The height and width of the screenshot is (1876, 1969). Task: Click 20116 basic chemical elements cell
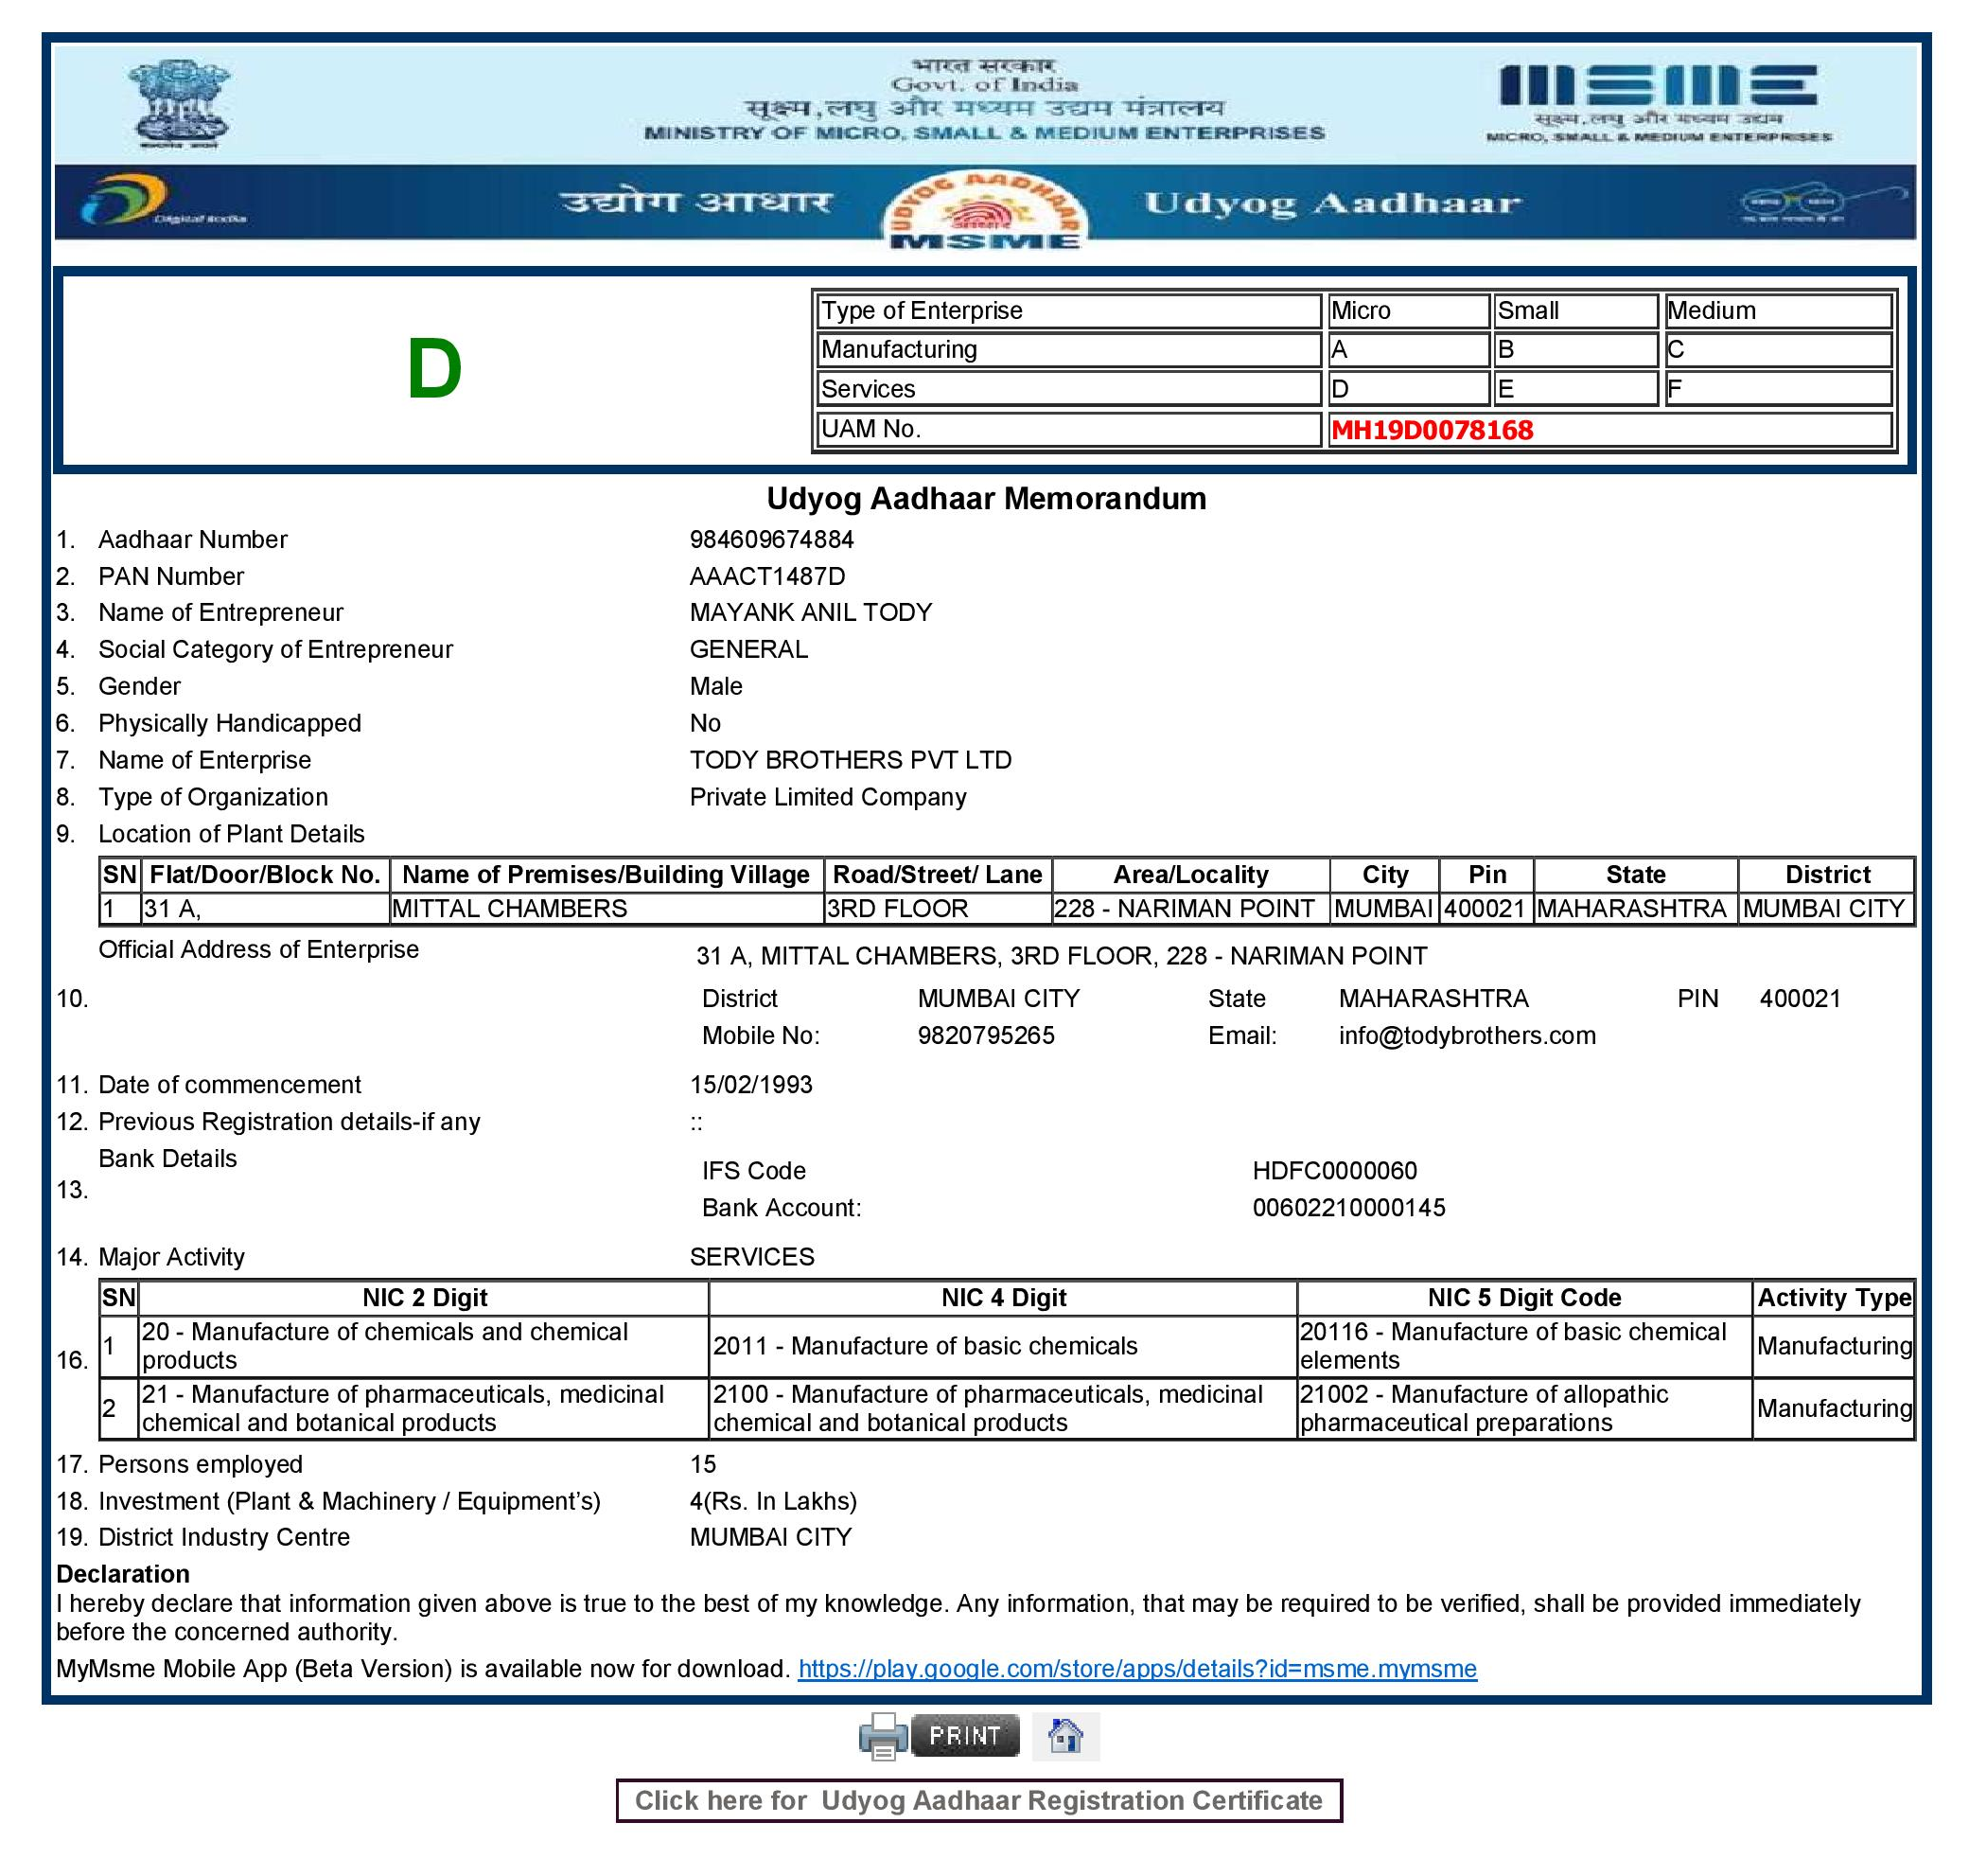click(1524, 1346)
